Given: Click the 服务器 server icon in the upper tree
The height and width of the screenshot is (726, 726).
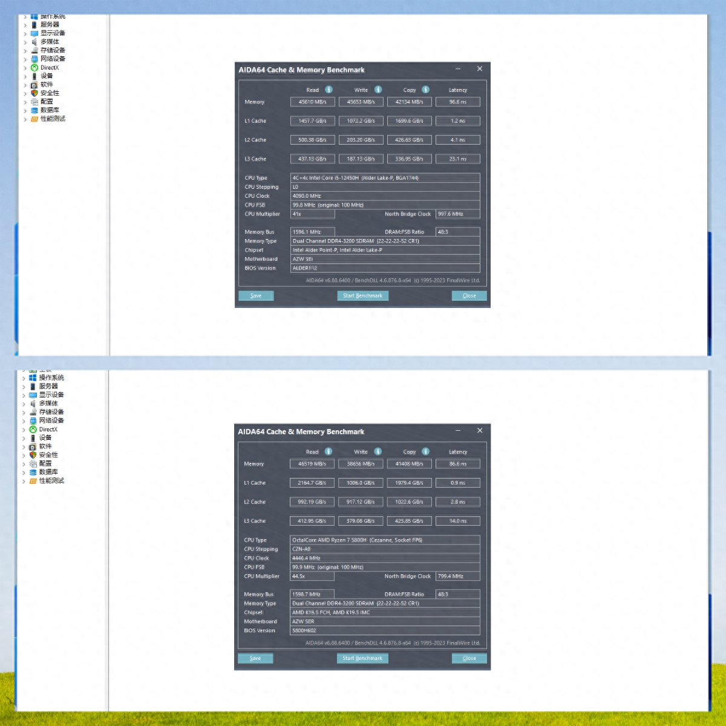Looking at the screenshot, I should (x=34, y=25).
